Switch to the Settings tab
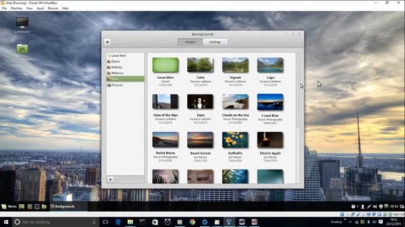 click(215, 42)
